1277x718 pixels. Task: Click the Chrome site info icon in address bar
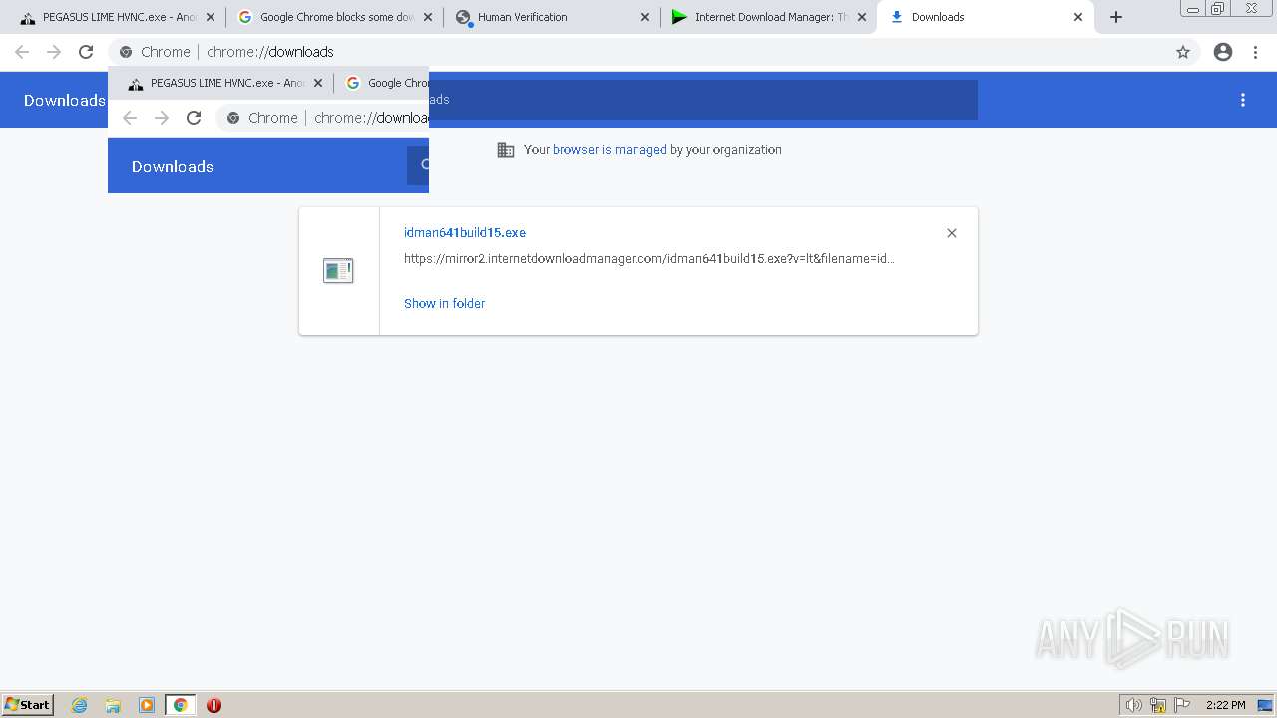click(x=126, y=52)
